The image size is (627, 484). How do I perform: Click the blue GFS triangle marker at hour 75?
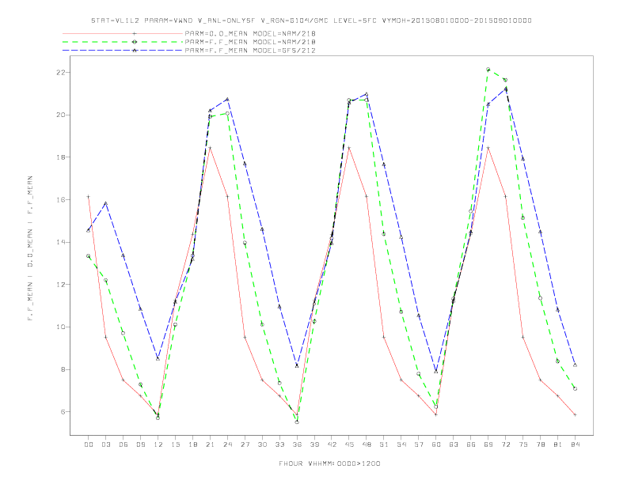[522, 159]
